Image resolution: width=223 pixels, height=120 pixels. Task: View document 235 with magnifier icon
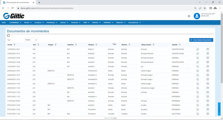198,71
